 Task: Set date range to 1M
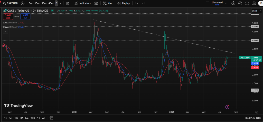16,118
